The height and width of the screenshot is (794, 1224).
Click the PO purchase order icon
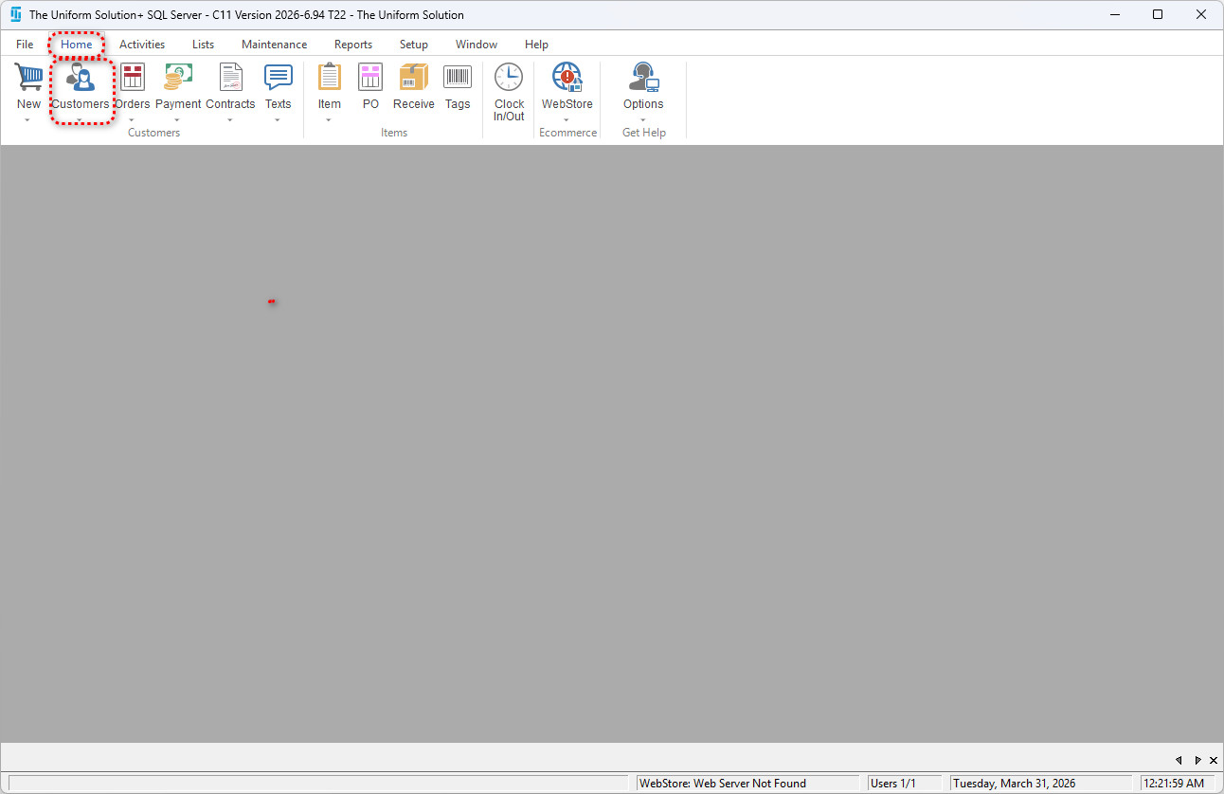[370, 78]
